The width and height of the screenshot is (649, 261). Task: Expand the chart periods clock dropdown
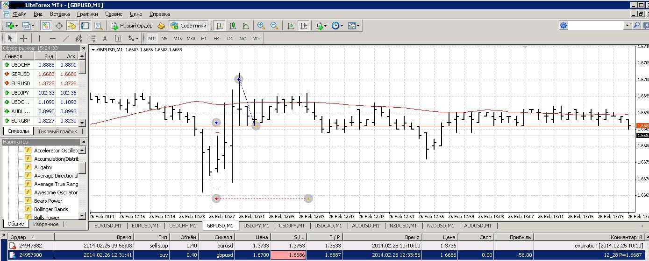[337, 26]
